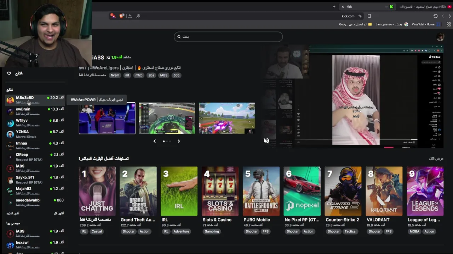Switch to the Kick browser tab
Viewport: 453px width, 254px height.
[x=367, y=7]
